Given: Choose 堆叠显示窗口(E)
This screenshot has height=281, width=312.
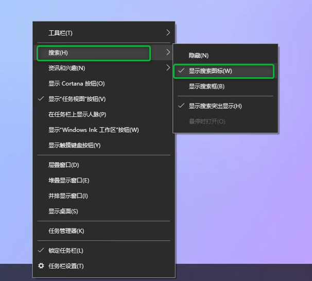Looking at the screenshot, I should [x=103, y=180].
